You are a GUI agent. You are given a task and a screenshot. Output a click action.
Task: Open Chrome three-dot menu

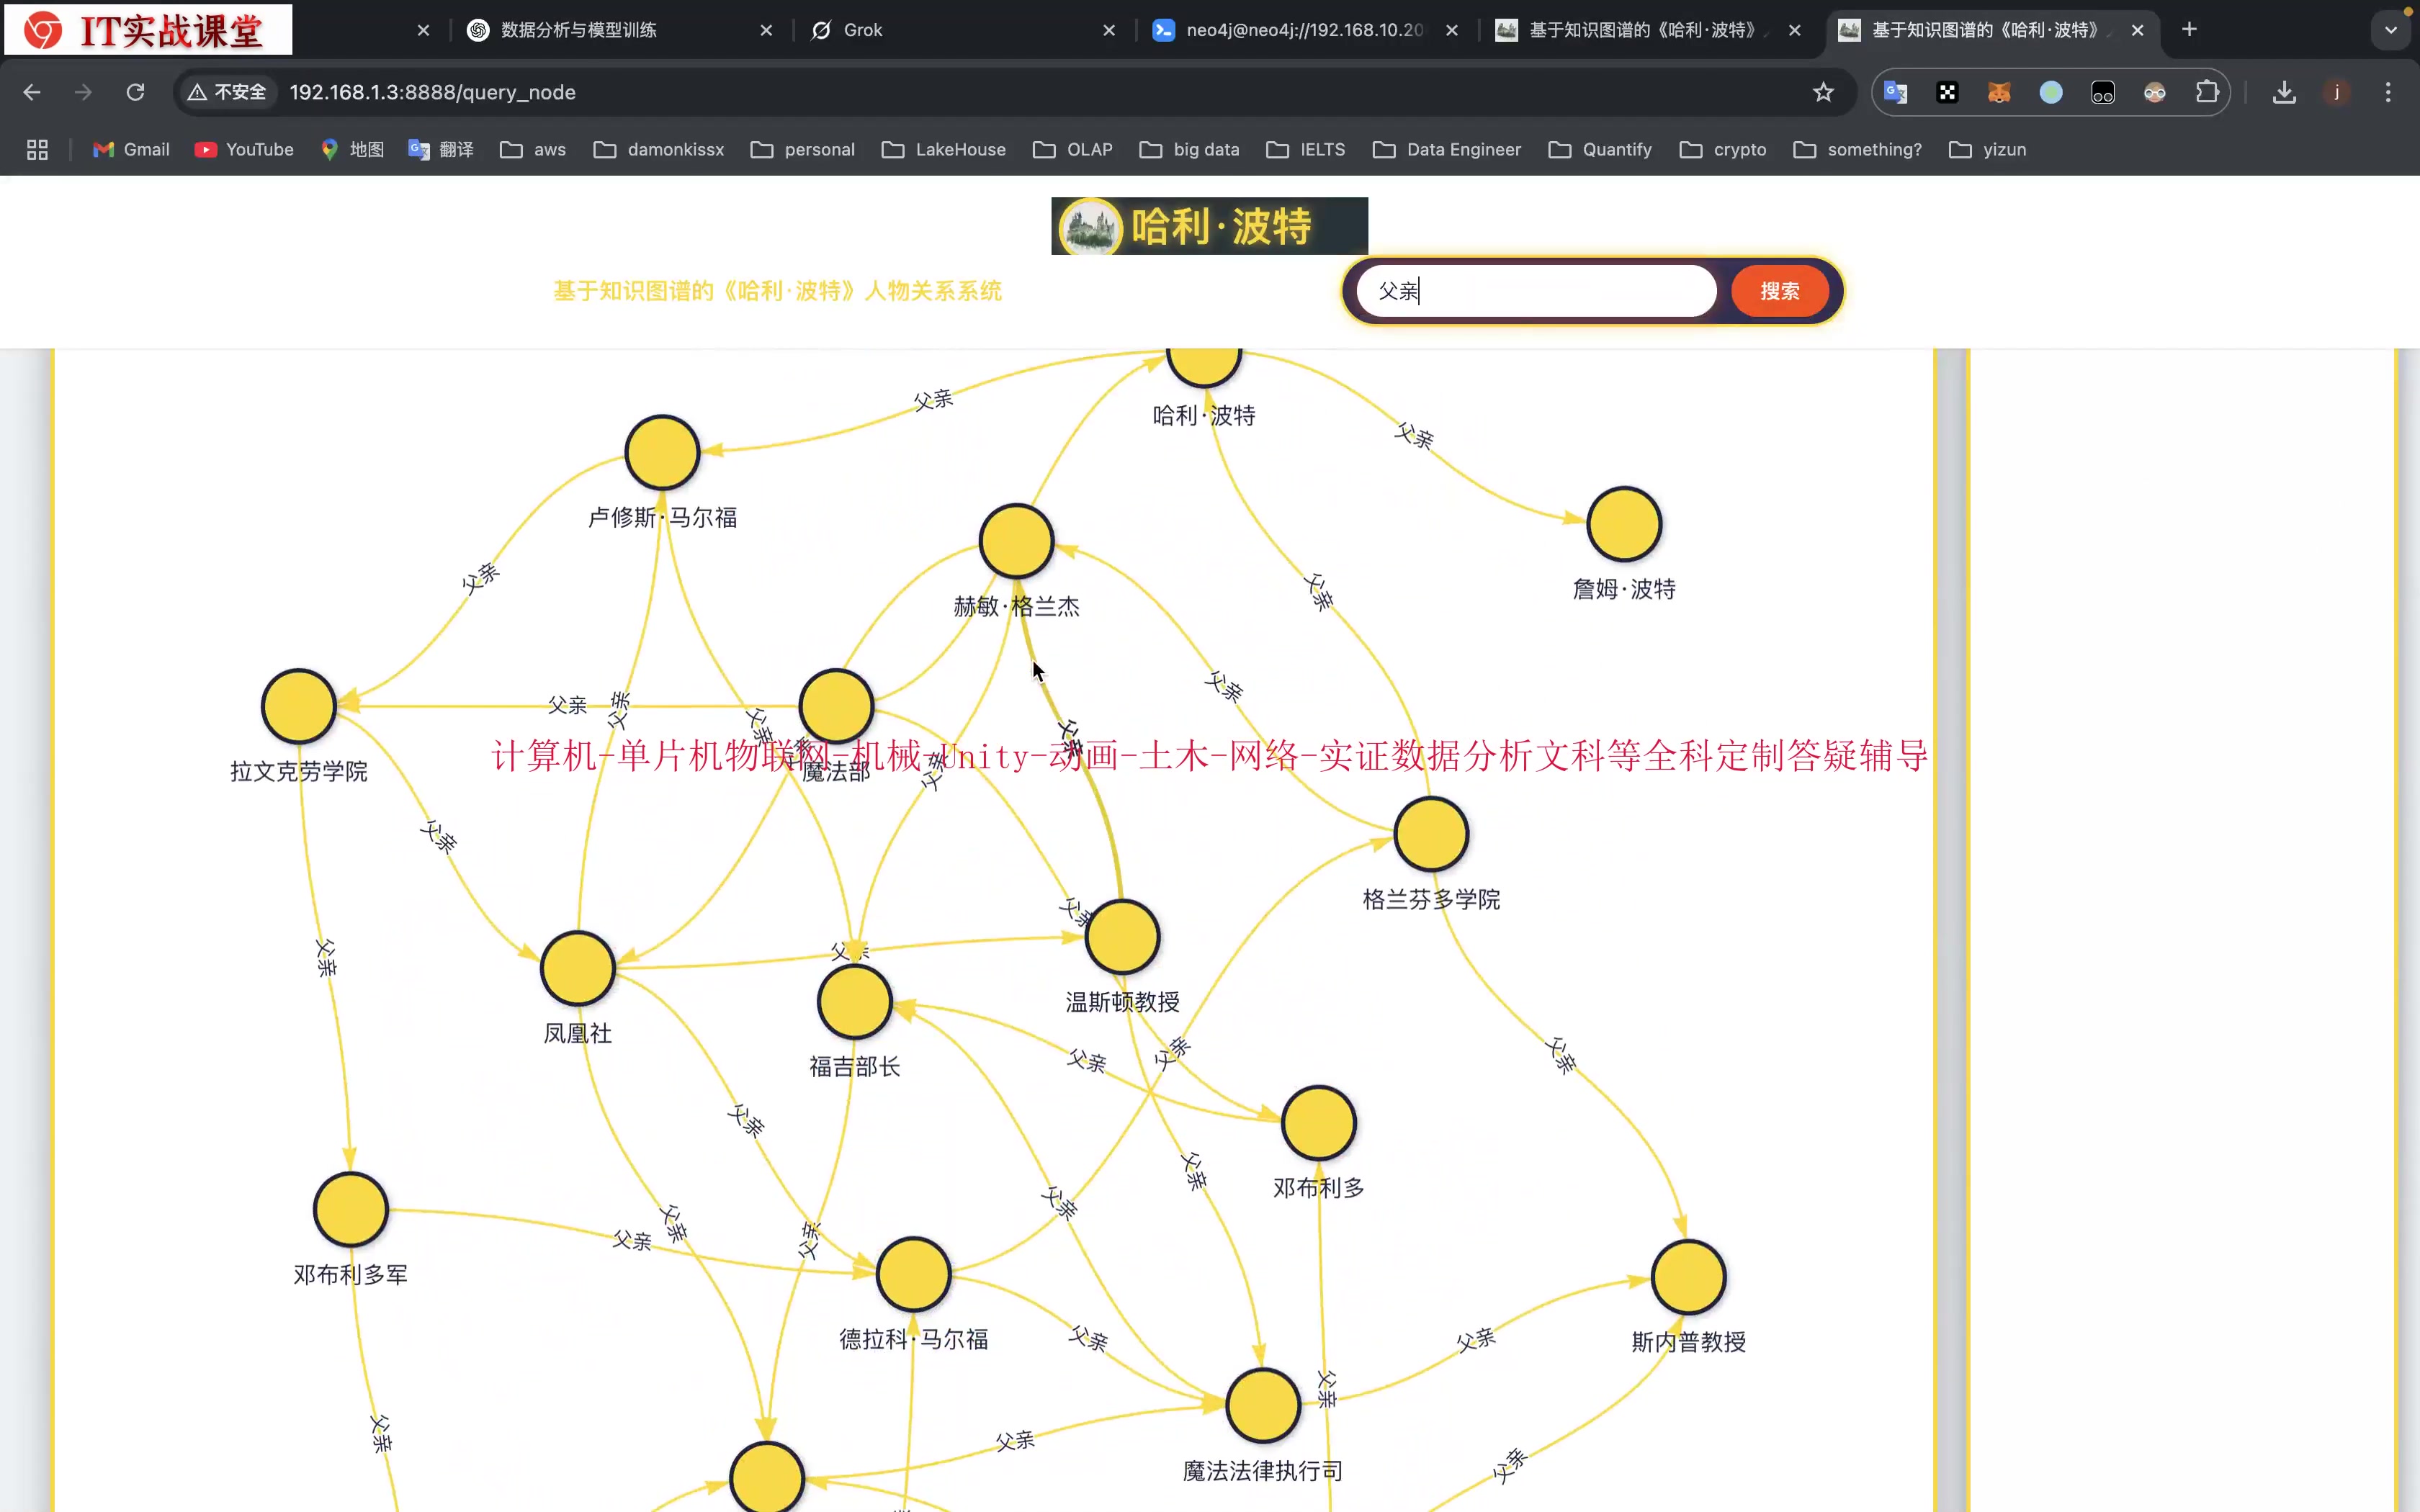[x=2388, y=92]
